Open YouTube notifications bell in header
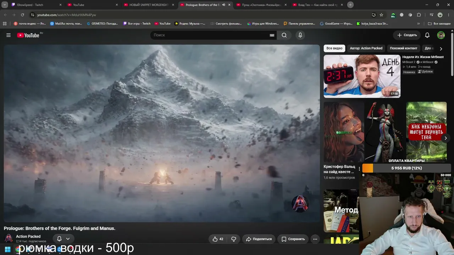 tap(427, 35)
